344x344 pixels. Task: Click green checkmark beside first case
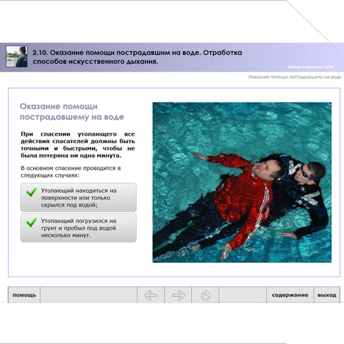[31, 192]
